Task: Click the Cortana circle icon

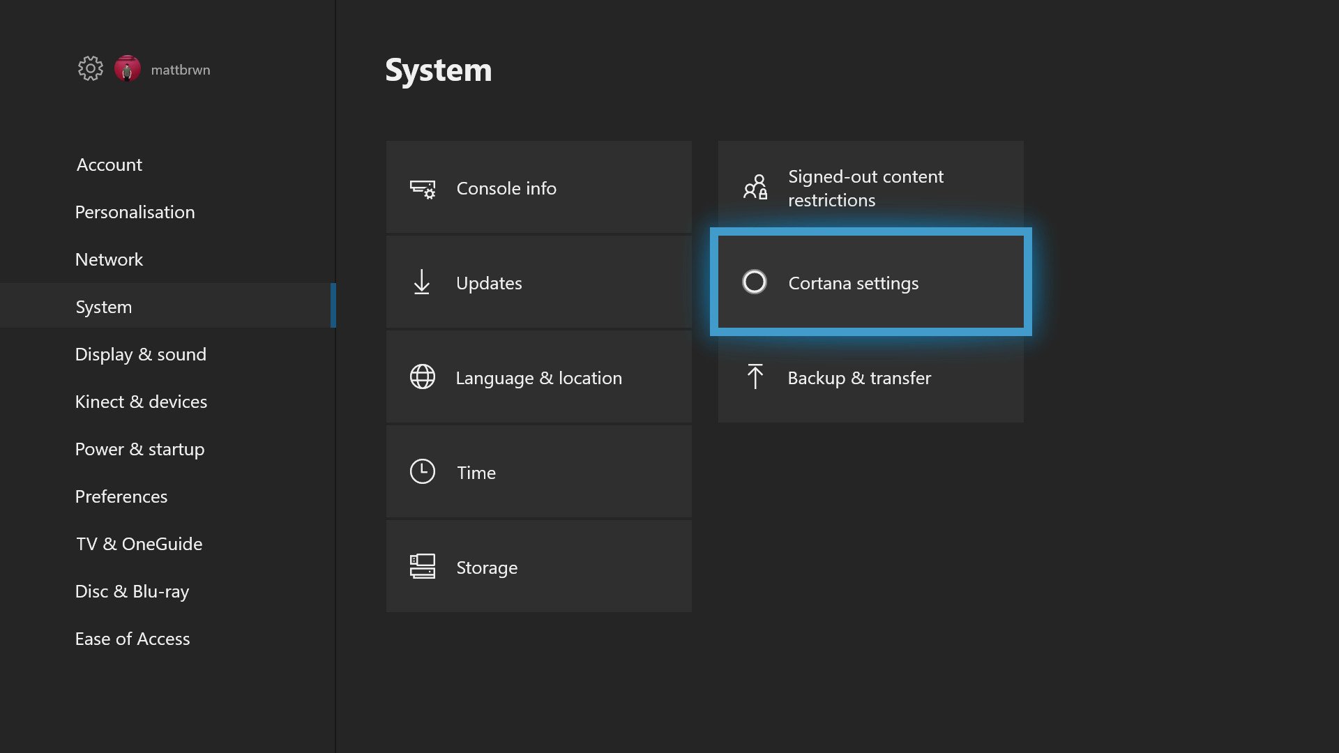Action: point(755,282)
